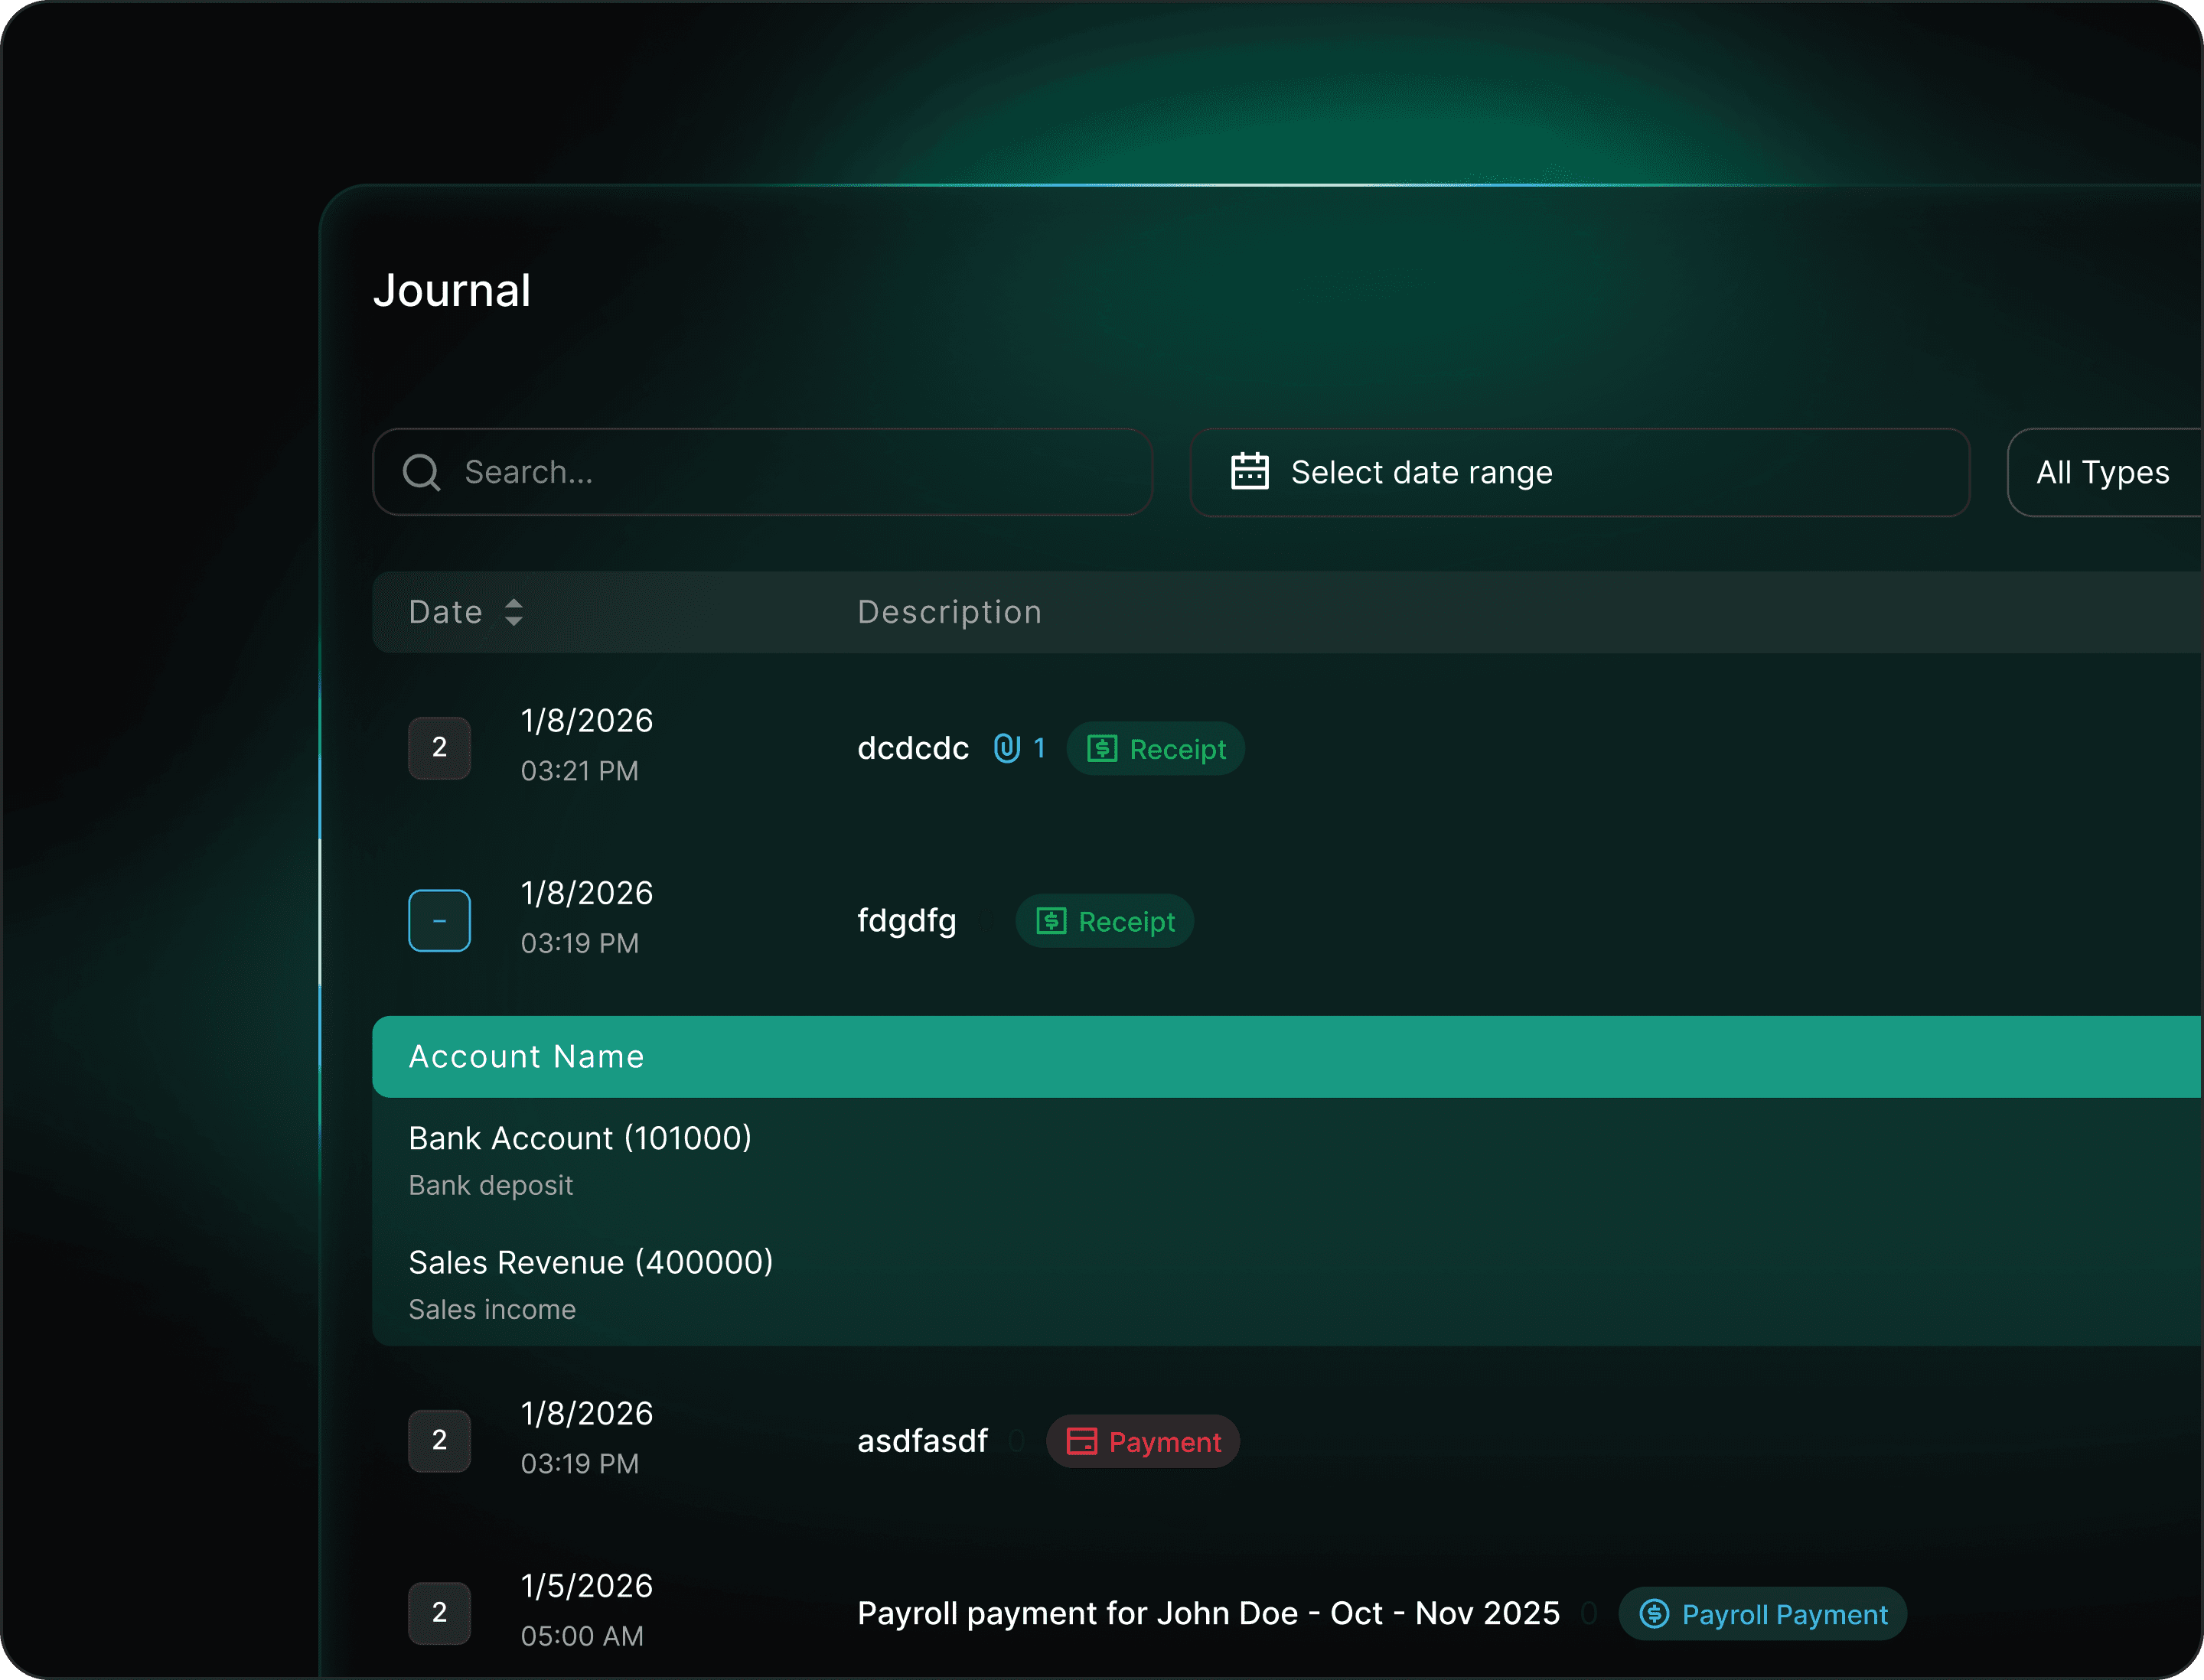Screen dimensions: 2204x1680
Task: Select the Bank Account (101000) line
Action: [x=580, y=1138]
